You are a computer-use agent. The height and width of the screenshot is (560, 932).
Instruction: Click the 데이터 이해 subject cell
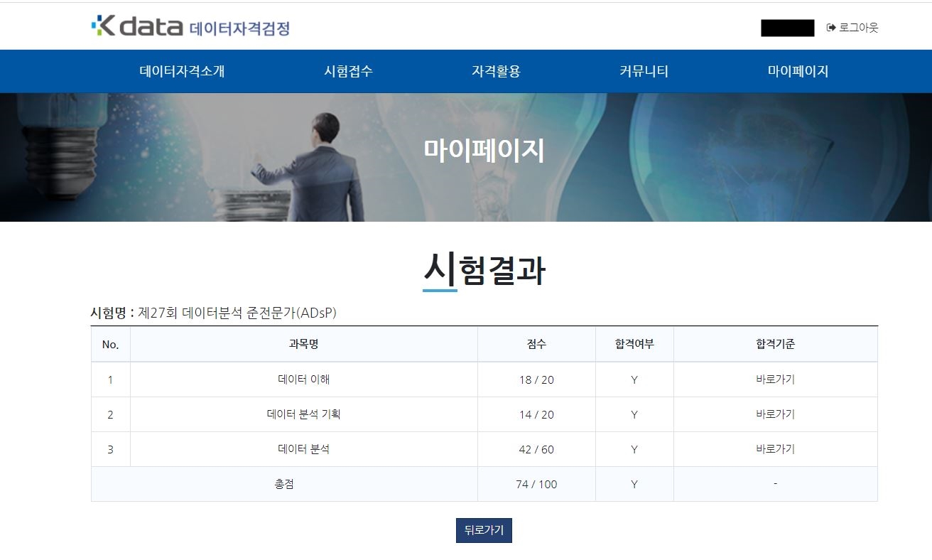[304, 379]
